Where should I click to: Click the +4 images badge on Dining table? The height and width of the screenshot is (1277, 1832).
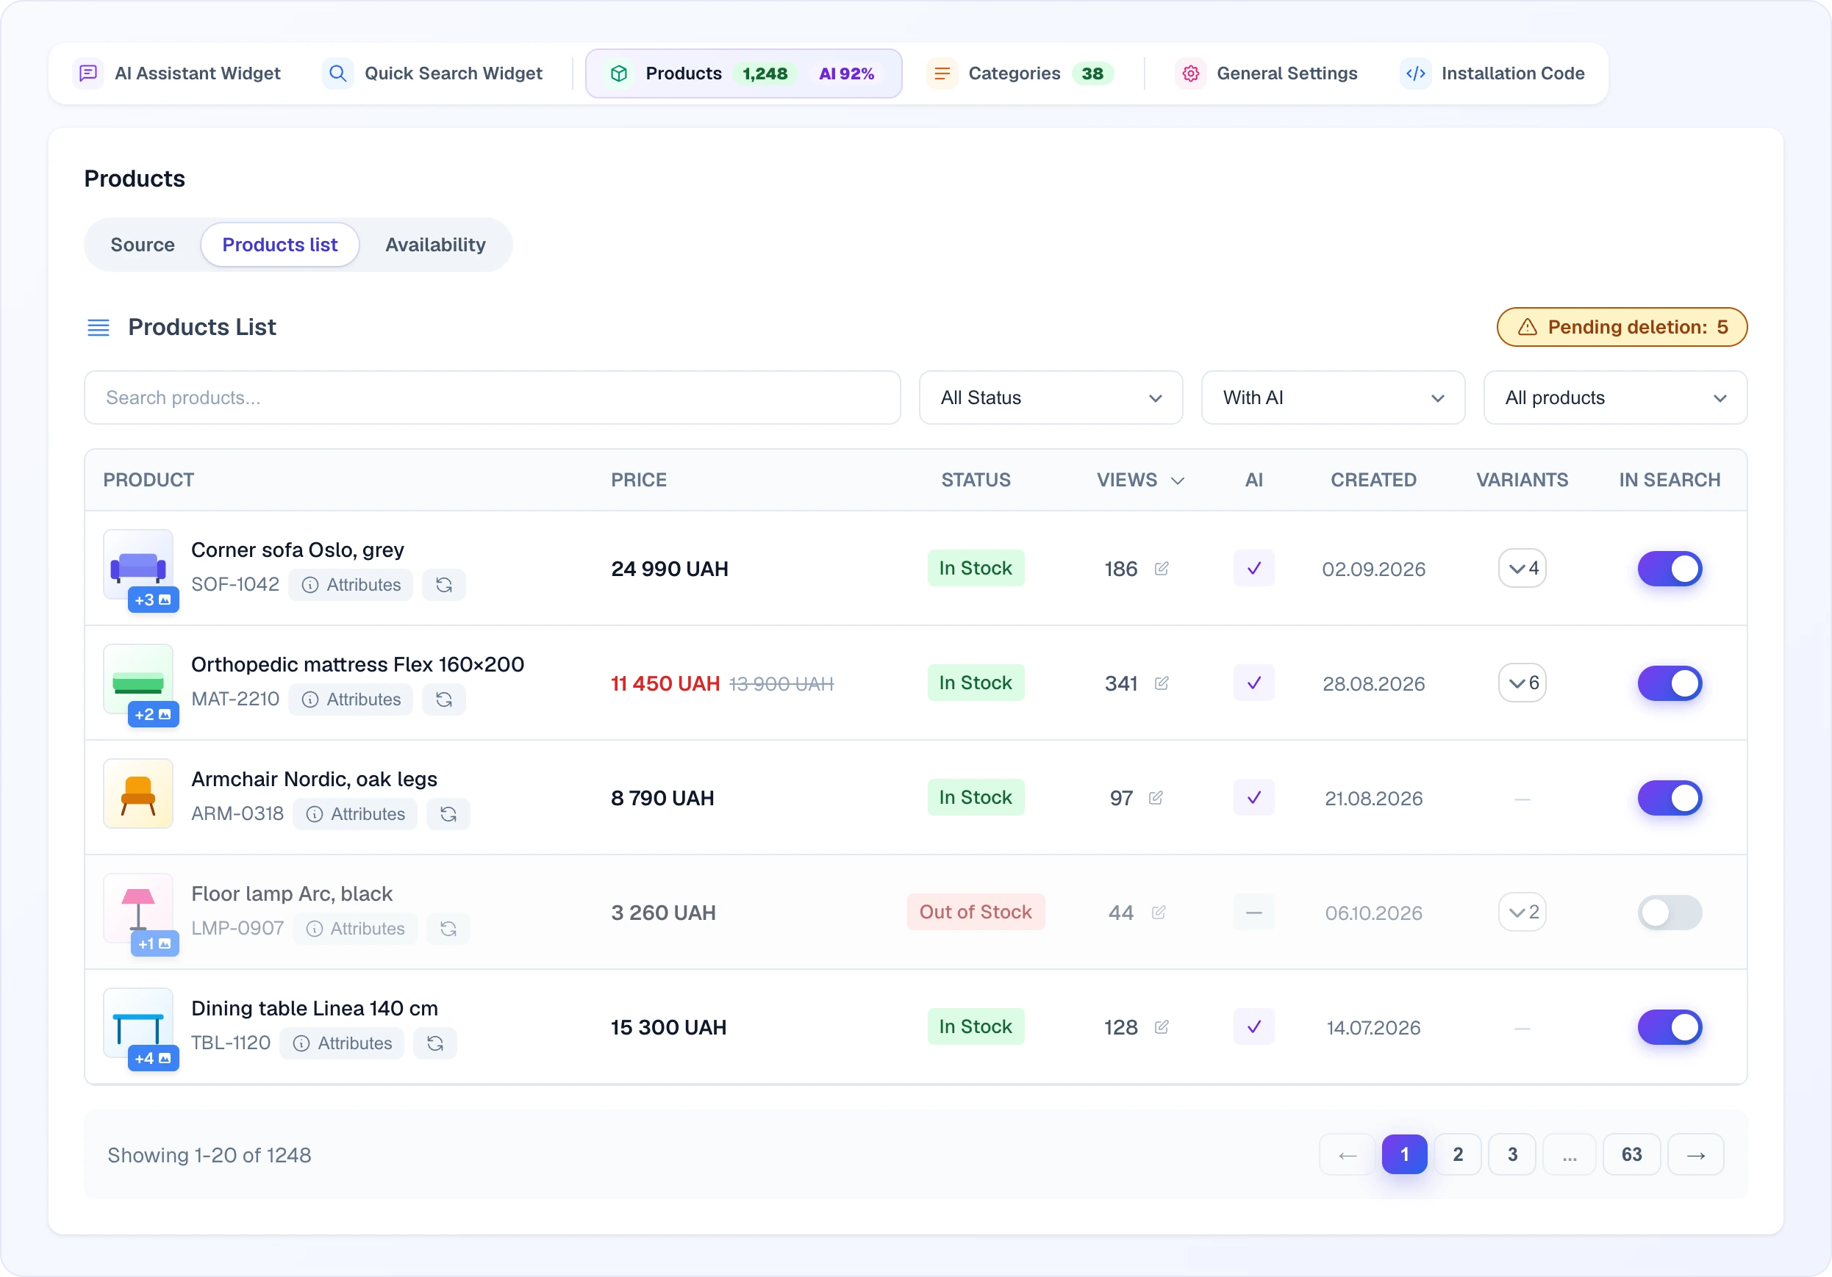pyautogui.click(x=153, y=1059)
